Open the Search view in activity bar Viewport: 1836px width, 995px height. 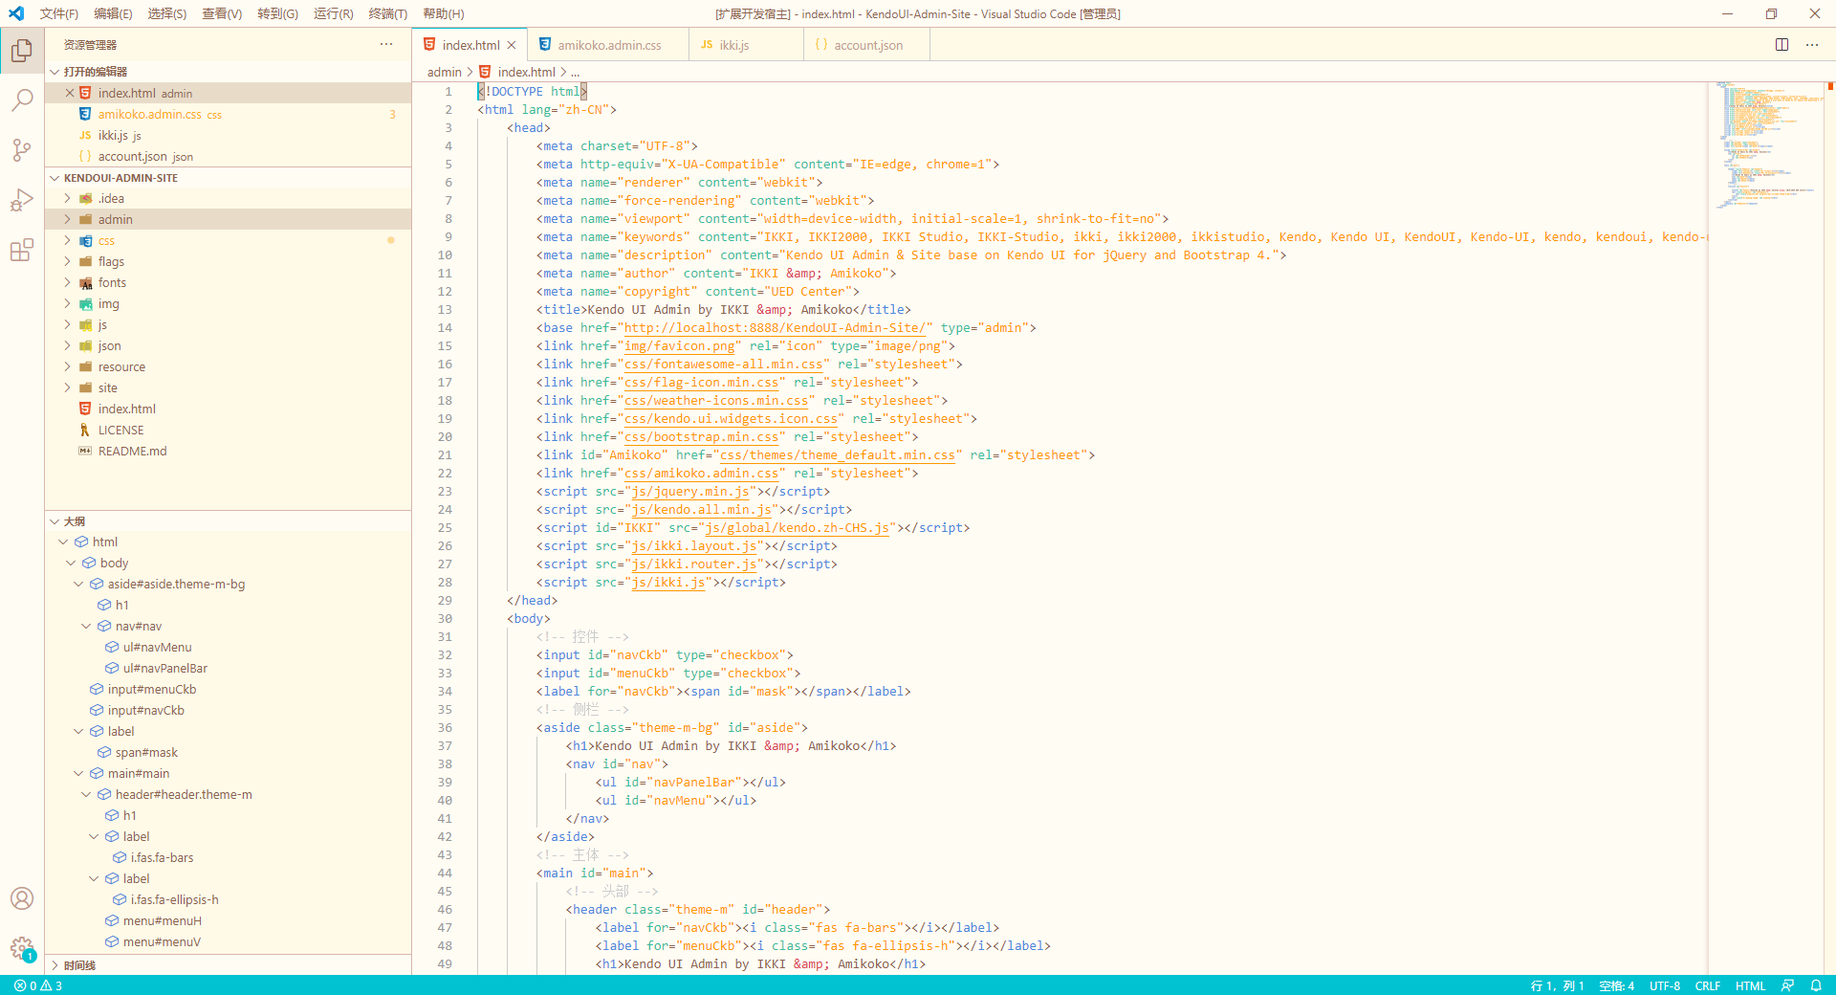[x=22, y=100]
